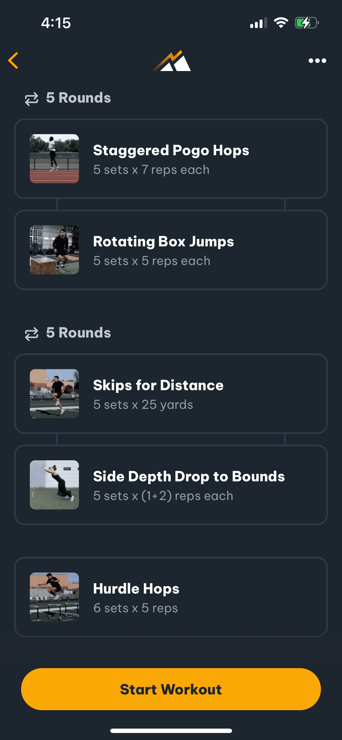The height and width of the screenshot is (740, 342).
Task: Select the Rotating Box Jumps exercise
Action: [171, 250]
